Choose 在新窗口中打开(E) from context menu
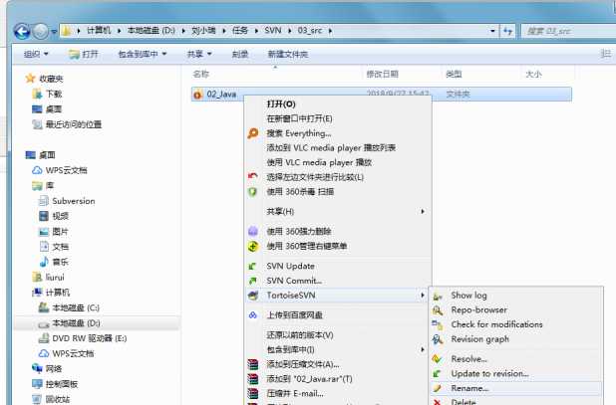616x405 pixels. (x=299, y=118)
